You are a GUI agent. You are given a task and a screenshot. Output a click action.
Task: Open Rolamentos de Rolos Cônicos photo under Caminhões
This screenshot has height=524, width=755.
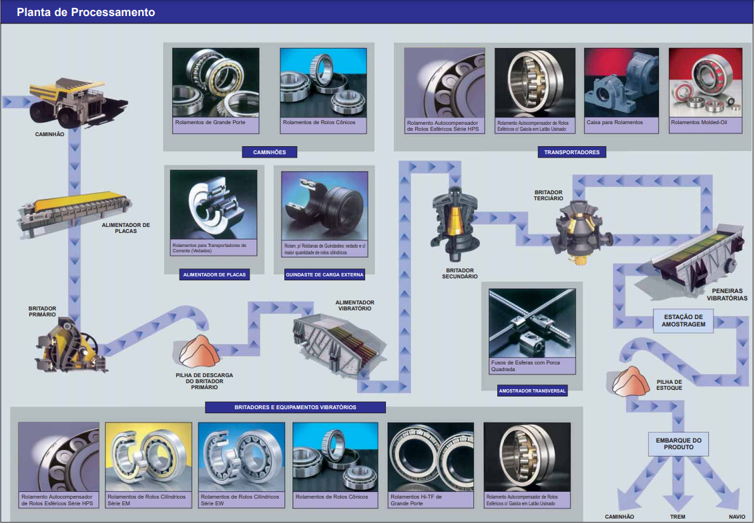tap(324, 82)
